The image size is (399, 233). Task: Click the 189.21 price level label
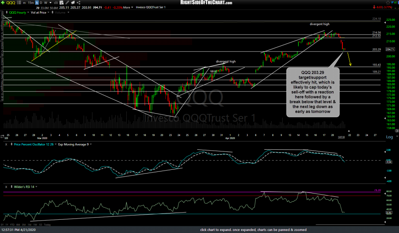click(377, 72)
